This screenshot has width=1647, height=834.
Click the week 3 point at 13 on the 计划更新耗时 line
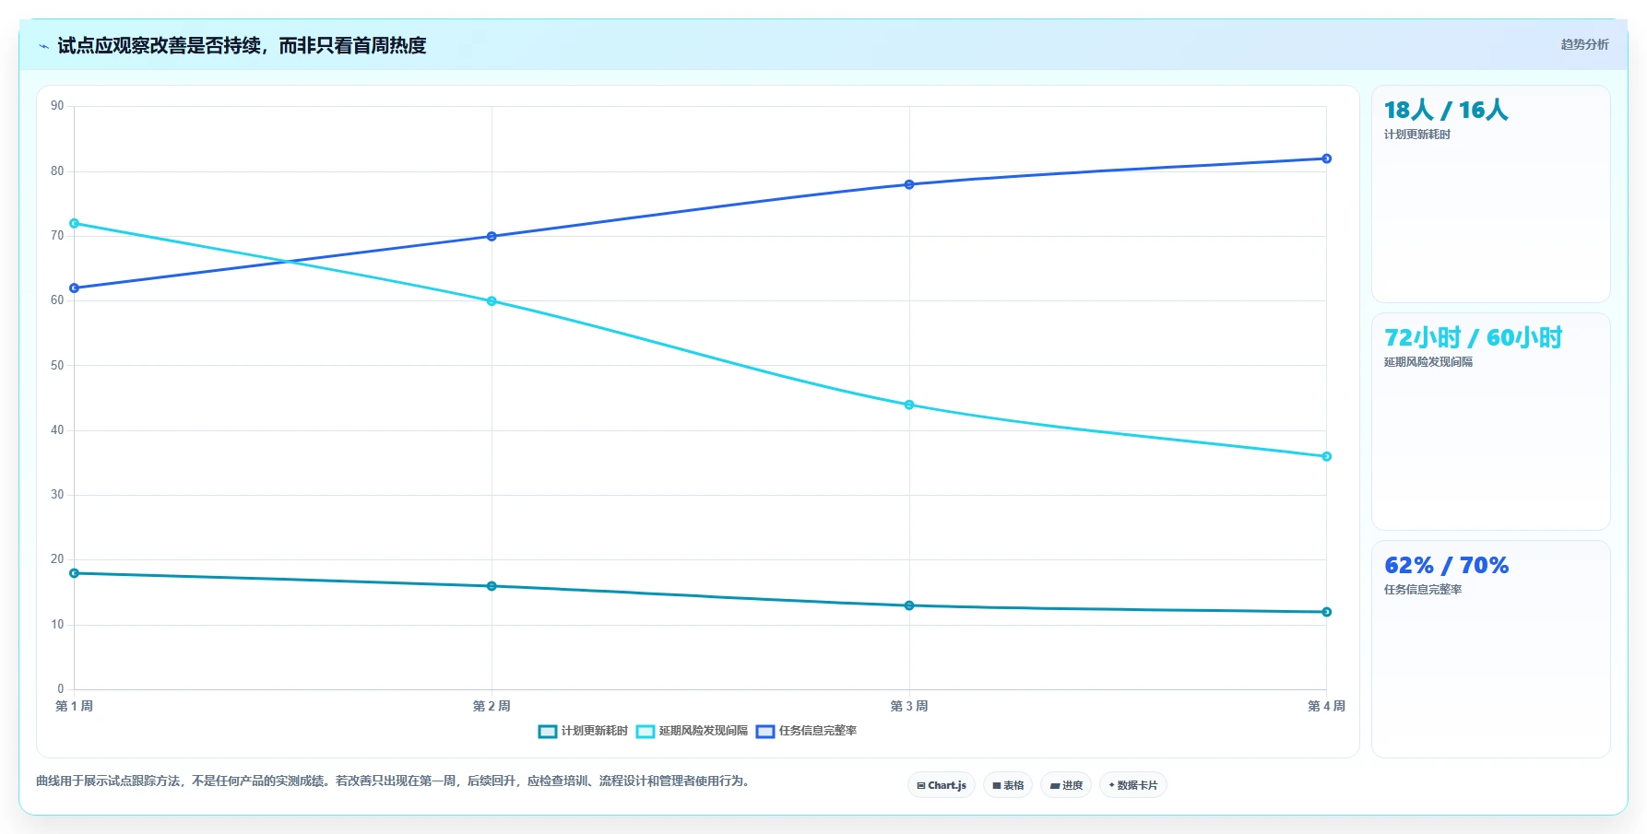pyautogui.click(x=909, y=605)
